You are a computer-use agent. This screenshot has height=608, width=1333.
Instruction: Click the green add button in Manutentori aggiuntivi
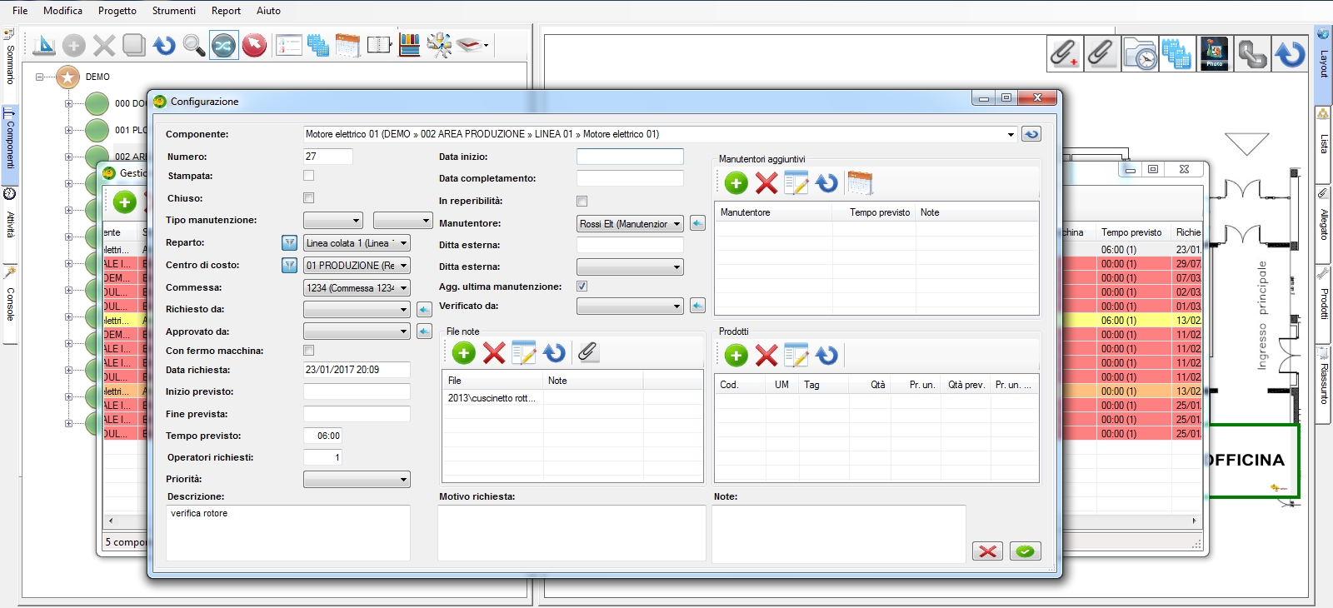736,183
